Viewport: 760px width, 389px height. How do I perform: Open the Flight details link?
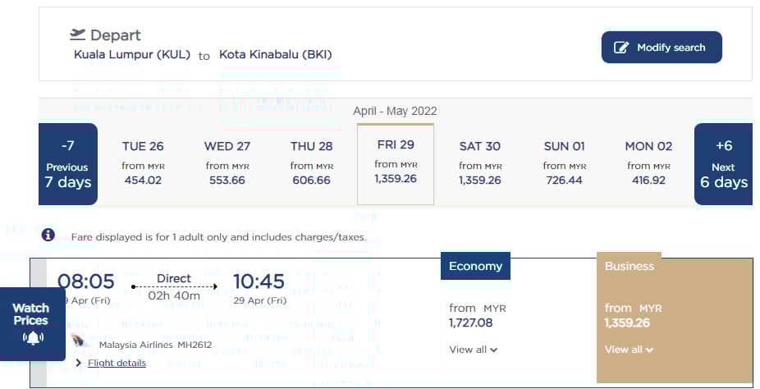[x=117, y=363]
